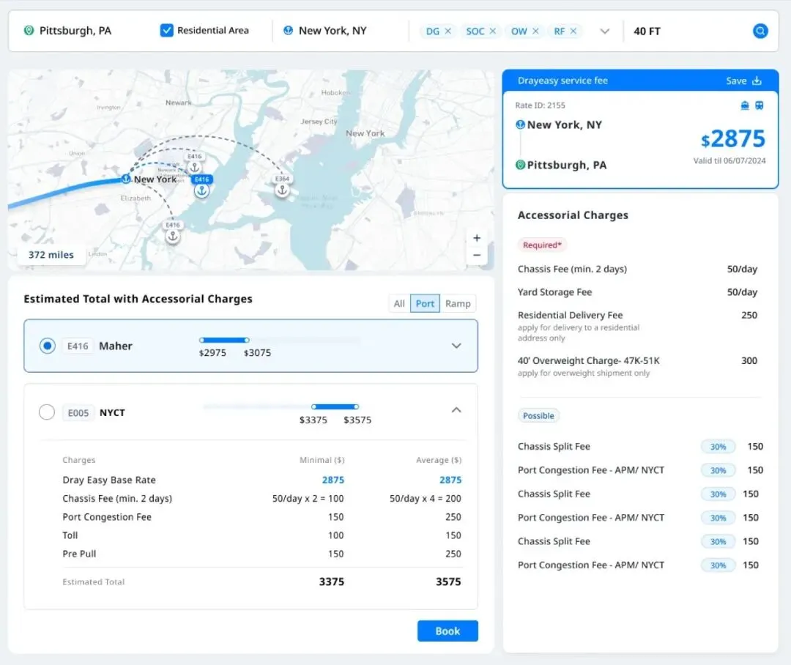
Task: Click the Estimated Total minimal value 3375
Action: pyautogui.click(x=332, y=582)
